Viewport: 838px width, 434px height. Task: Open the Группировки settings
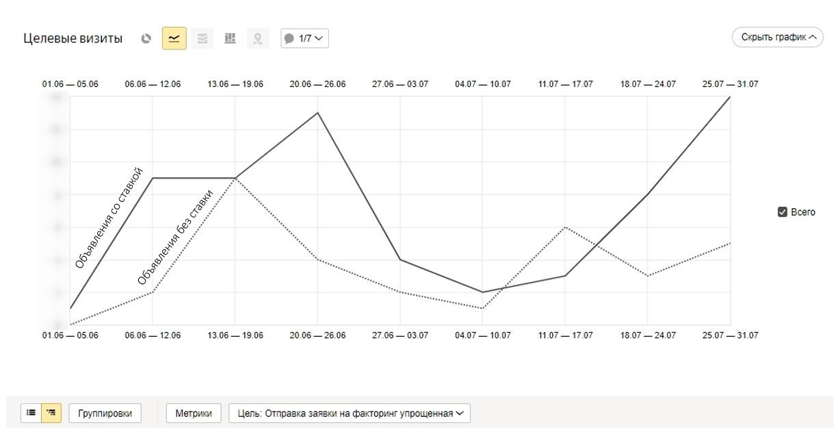tap(105, 413)
